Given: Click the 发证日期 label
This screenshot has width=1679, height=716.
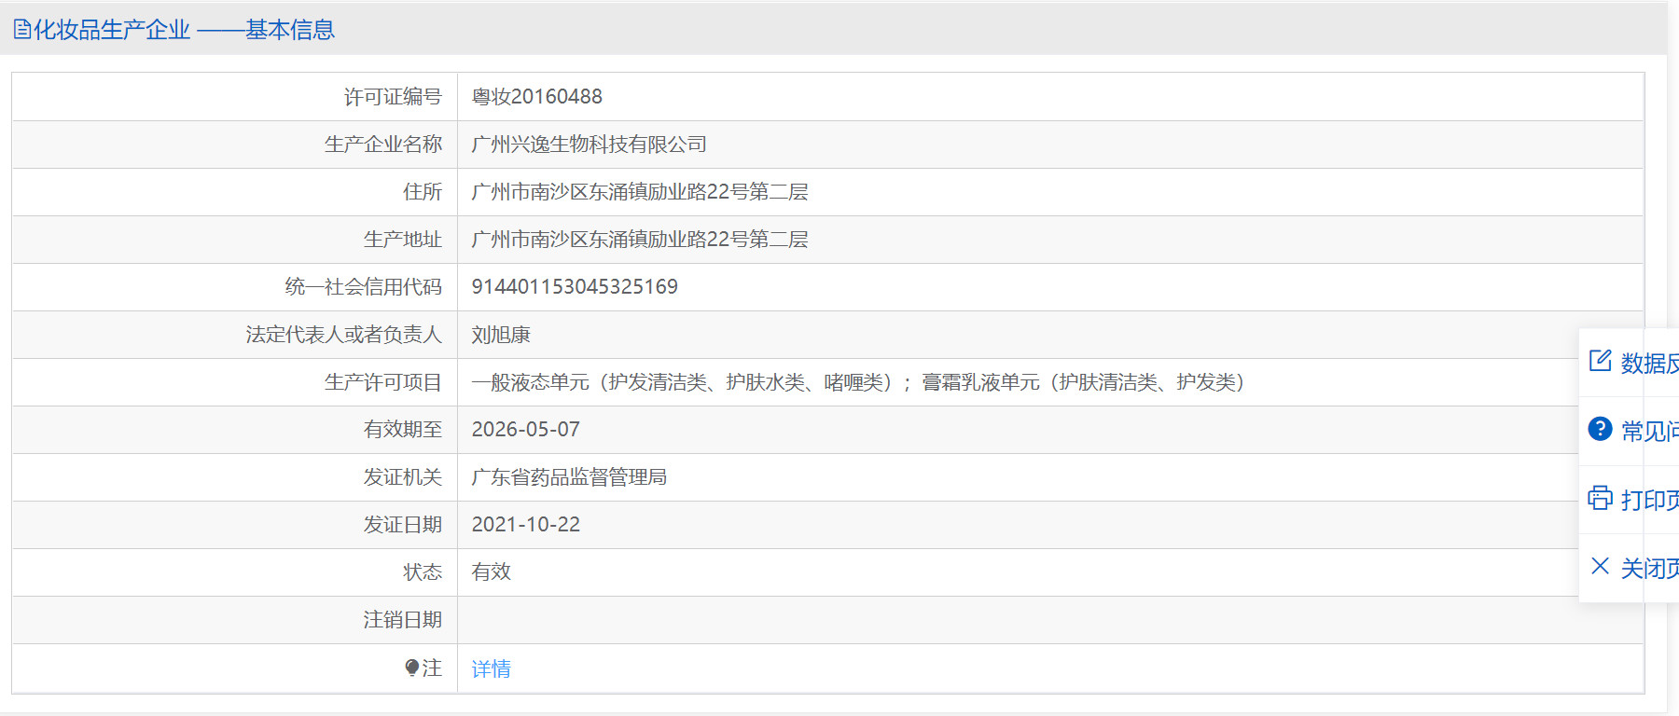Looking at the screenshot, I should point(403,525).
